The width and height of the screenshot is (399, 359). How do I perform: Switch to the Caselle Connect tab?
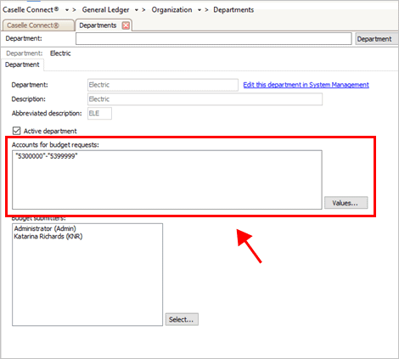point(38,25)
